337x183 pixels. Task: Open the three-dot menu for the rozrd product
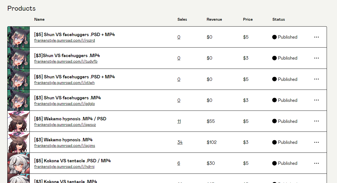point(317,37)
